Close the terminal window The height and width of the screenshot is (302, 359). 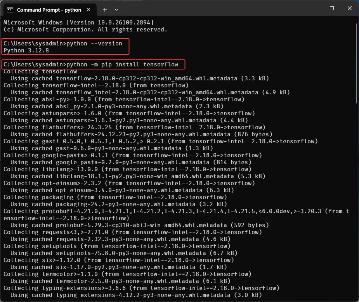(349, 9)
